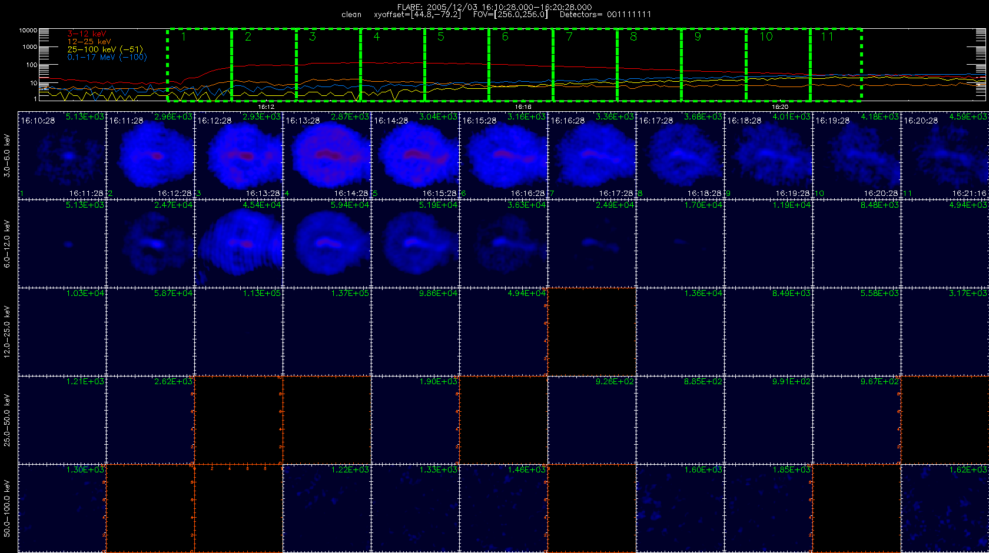The width and height of the screenshot is (989, 553).
Task: Click the FLARE date and time title
Action: pyautogui.click(x=494, y=7)
